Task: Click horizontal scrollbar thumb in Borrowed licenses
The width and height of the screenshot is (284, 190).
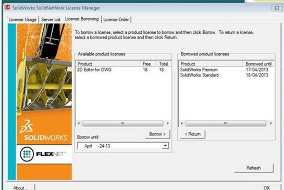Action: pyautogui.click(x=226, y=123)
